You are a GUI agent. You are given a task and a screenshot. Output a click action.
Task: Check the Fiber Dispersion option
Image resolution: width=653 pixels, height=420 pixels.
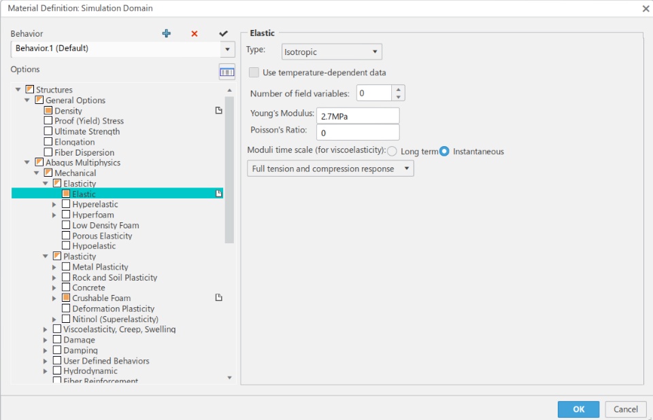point(48,152)
